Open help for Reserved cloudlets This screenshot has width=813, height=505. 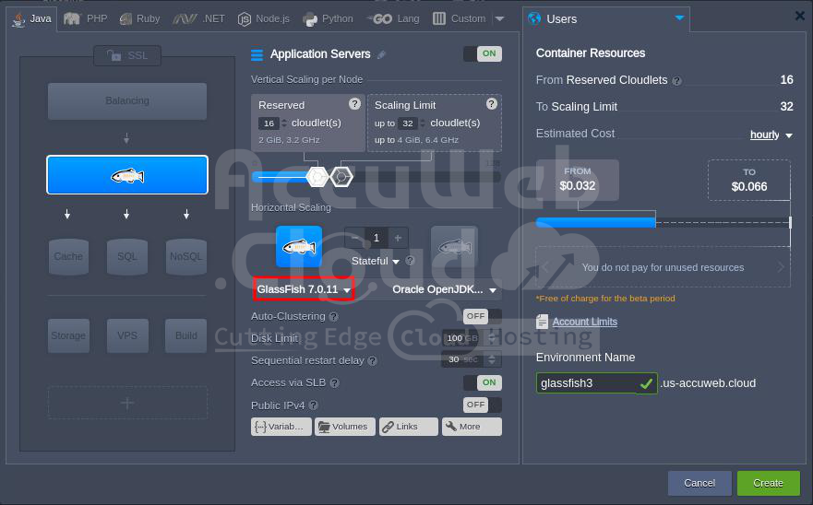[x=354, y=104]
